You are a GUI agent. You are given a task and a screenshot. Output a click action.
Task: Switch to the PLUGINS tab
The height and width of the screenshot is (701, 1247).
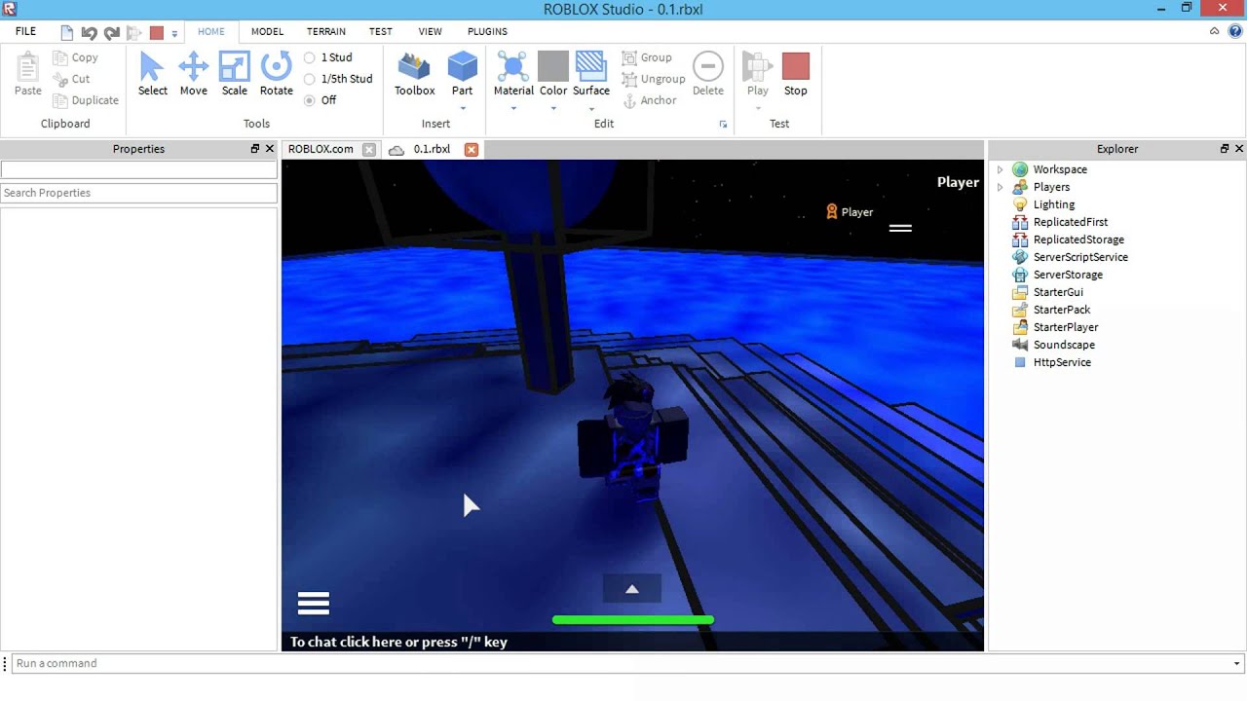tap(487, 31)
